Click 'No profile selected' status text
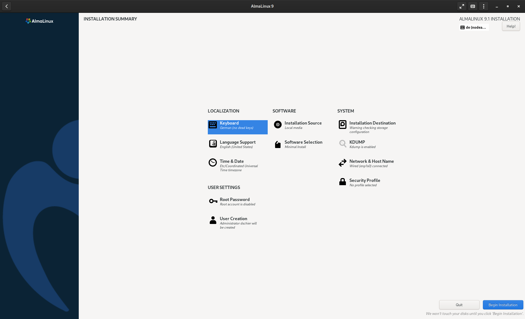Image resolution: width=525 pixels, height=319 pixels. [x=363, y=185]
